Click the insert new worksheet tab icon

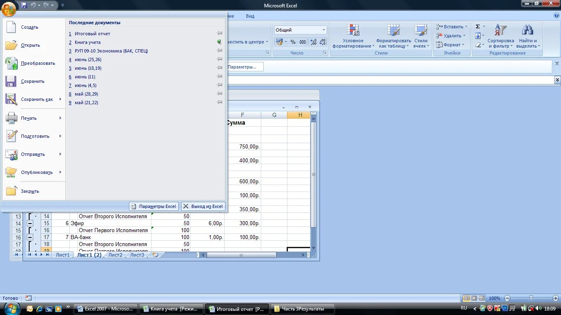(x=155, y=255)
